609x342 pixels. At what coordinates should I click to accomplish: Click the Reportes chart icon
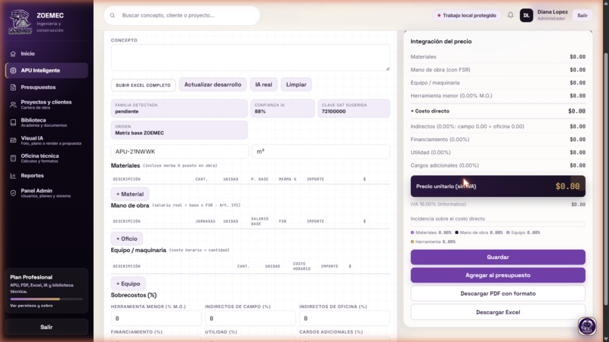click(13, 176)
